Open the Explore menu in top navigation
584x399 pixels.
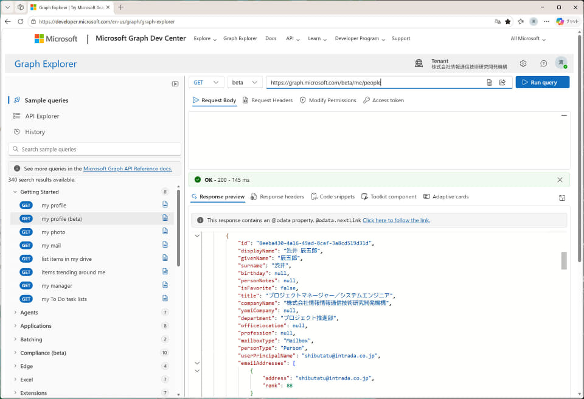[205, 38]
